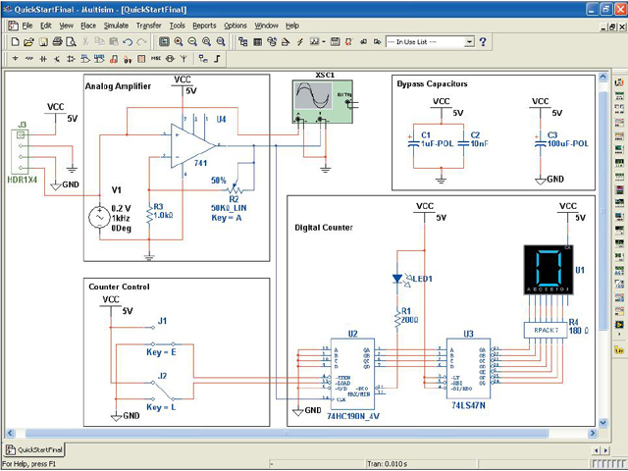Select the 741 op-amp U4
628x471 pixels.
[x=192, y=145]
